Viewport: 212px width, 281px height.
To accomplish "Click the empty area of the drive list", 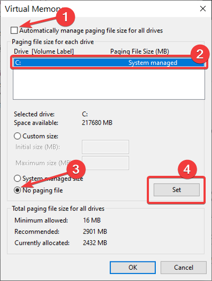I will 109,83.
